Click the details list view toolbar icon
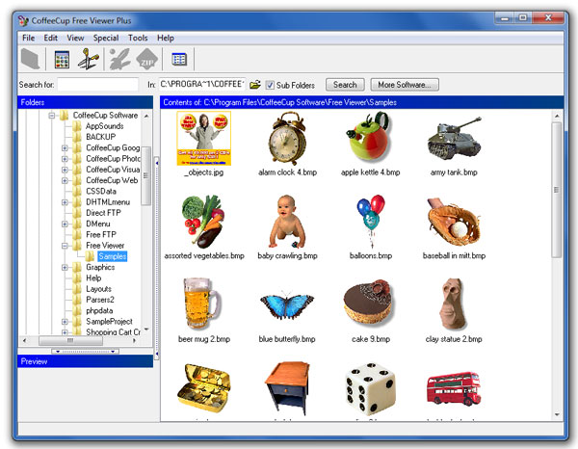The height and width of the screenshot is (449, 578). (179, 60)
